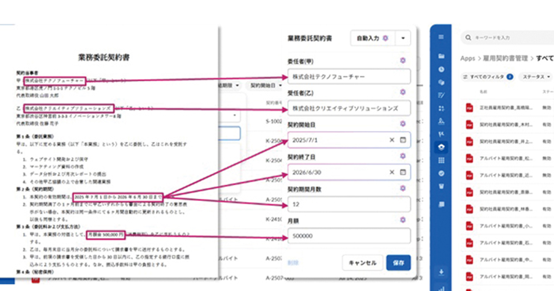
Task: Click the AI icon next to 委任者(甲)
Action: click(403, 61)
